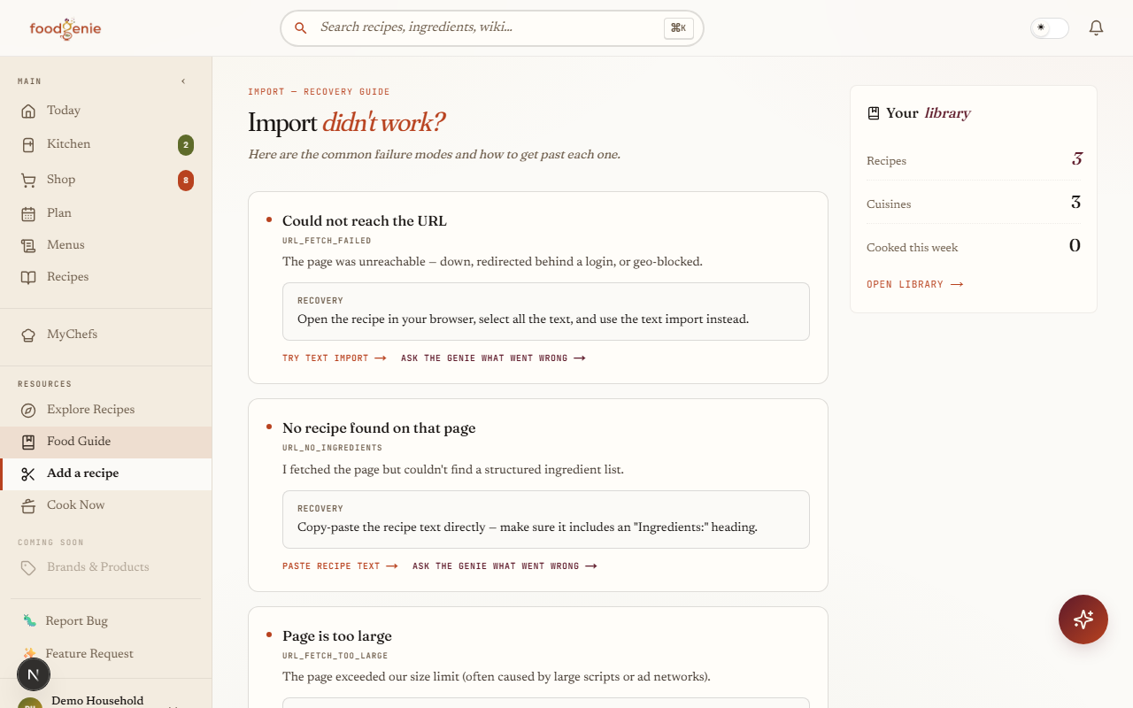Open Cook Now
1133x708 pixels.
106,505
